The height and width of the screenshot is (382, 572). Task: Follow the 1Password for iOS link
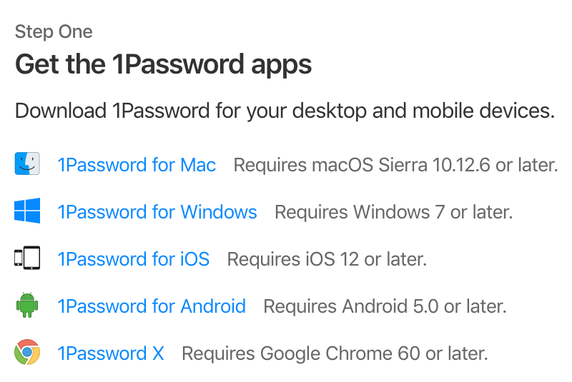[134, 259]
